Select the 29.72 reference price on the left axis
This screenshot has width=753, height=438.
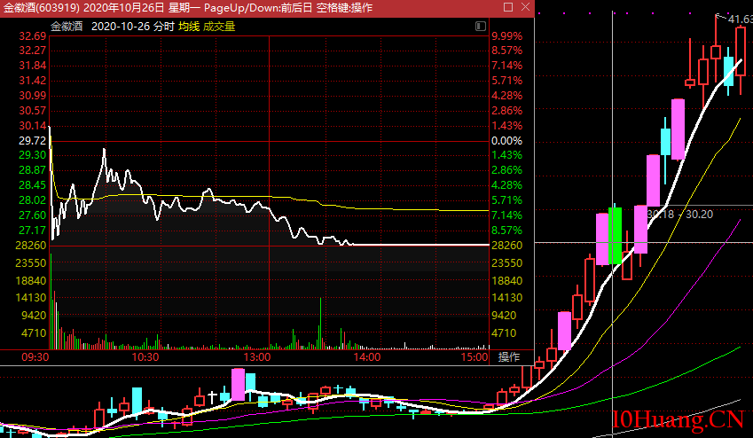click(33, 141)
